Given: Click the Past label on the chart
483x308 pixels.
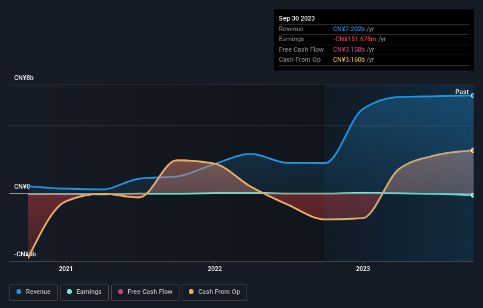Looking at the screenshot, I should click(x=462, y=92).
